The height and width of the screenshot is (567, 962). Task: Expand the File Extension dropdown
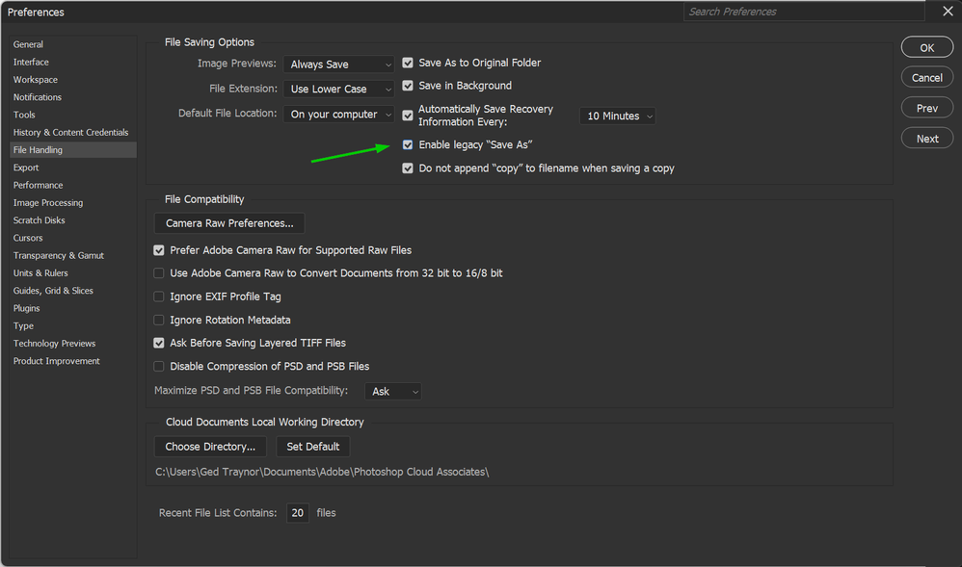click(340, 90)
